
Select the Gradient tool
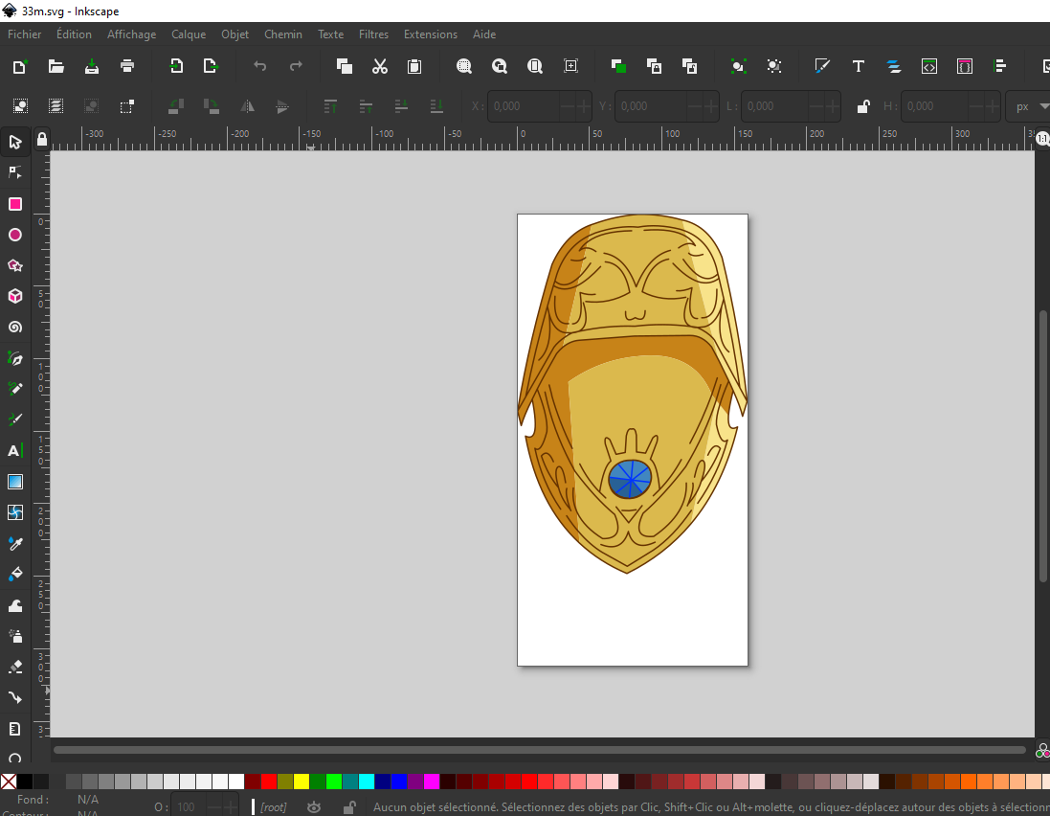tap(15, 482)
